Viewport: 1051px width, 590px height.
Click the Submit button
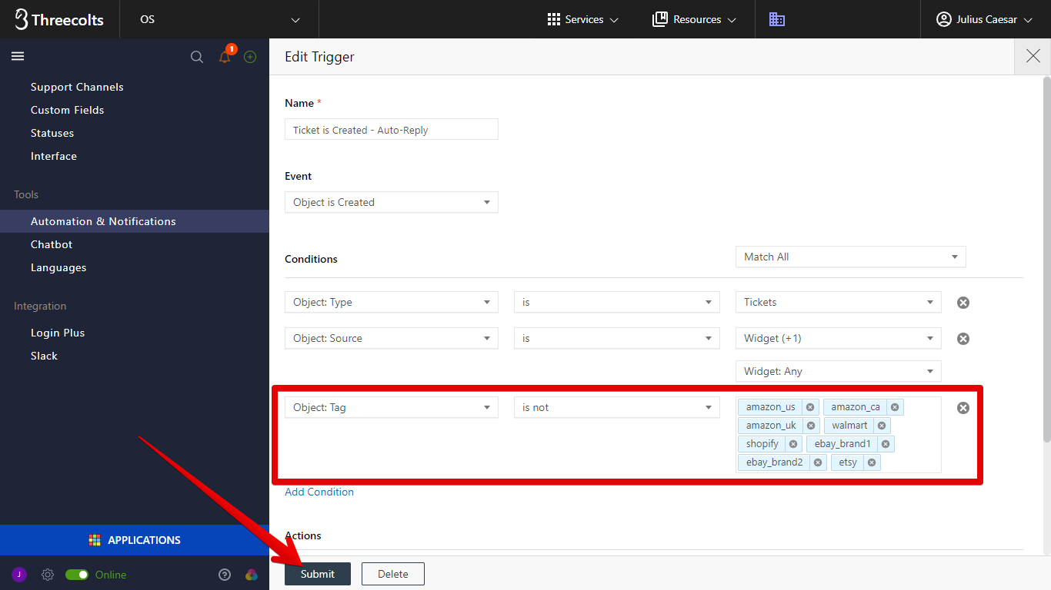click(x=318, y=574)
